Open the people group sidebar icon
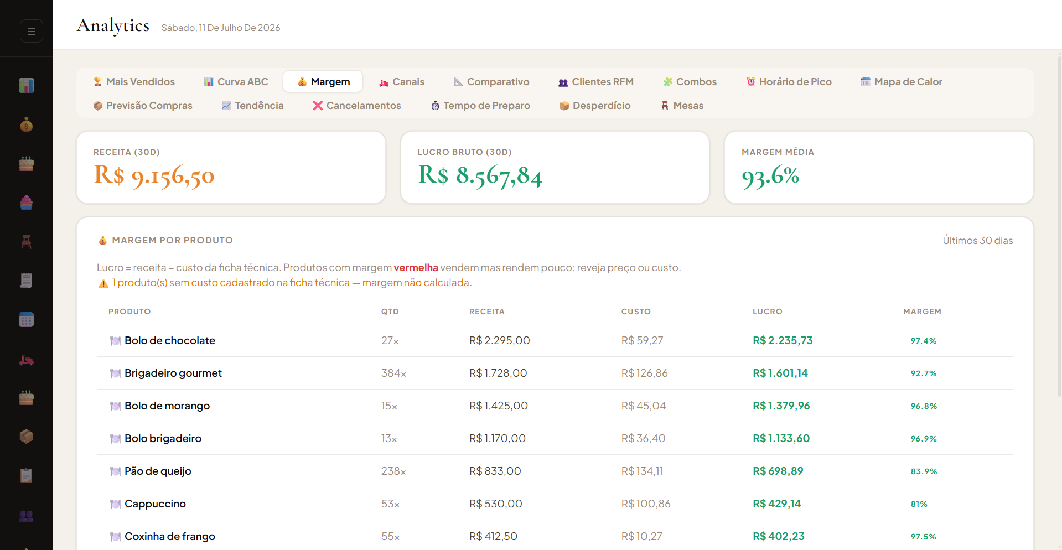This screenshot has width=1062, height=550. click(26, 516)
